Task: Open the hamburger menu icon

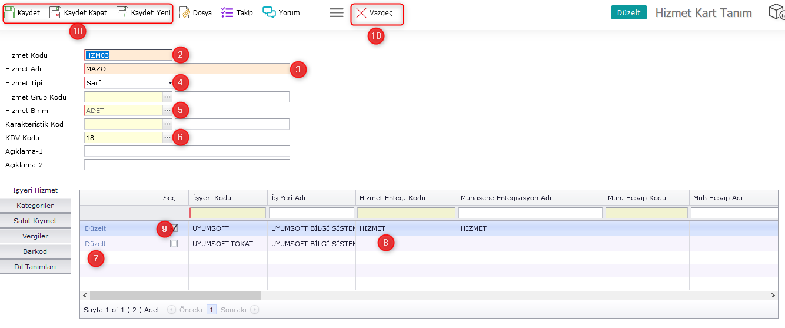Action: (336, 12)
